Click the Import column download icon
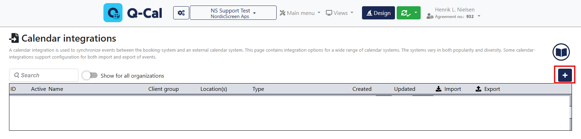The image size is (581, 139). pyautogui.click(x=439, y=89)
